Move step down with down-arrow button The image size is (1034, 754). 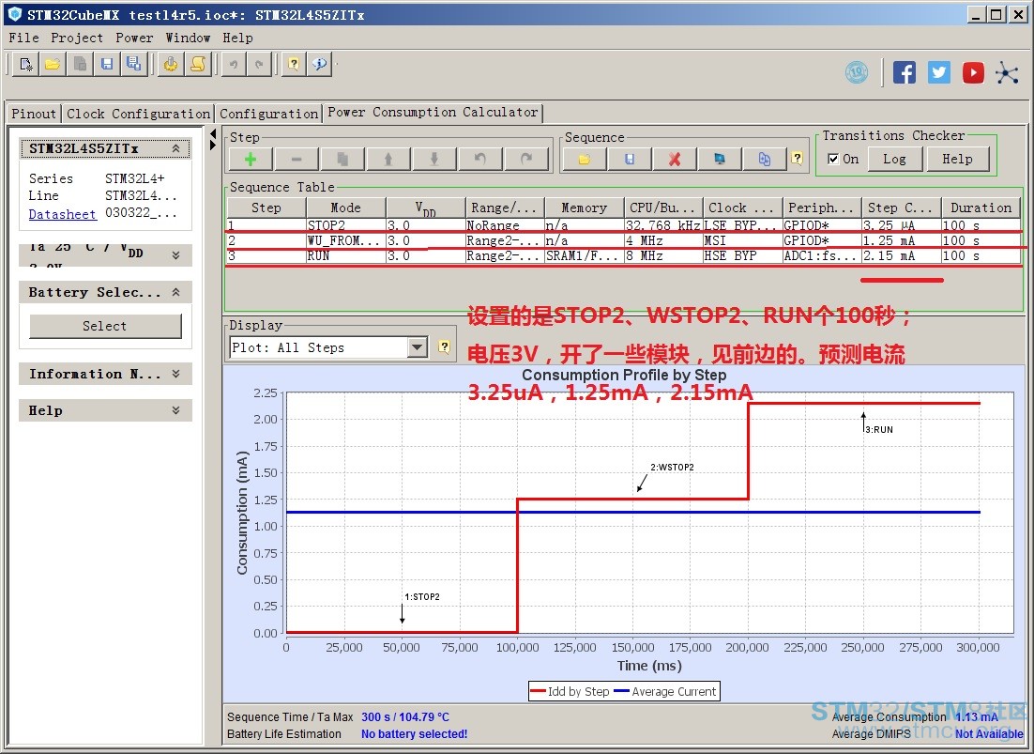(433, 159)
